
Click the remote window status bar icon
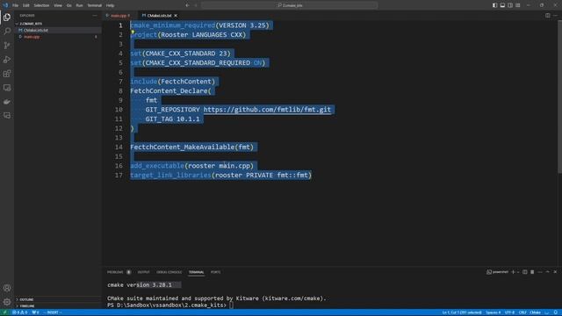(x=4, y=312)
